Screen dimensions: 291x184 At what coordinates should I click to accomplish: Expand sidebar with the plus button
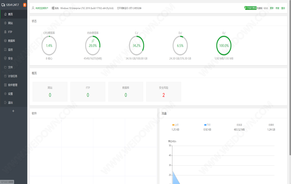[13, 111]
